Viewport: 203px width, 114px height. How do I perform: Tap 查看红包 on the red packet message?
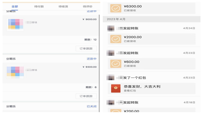pos(129,90)
